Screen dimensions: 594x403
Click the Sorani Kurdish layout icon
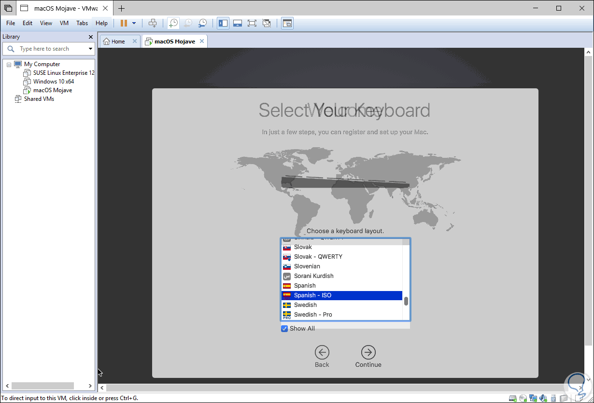click(287, 276)
